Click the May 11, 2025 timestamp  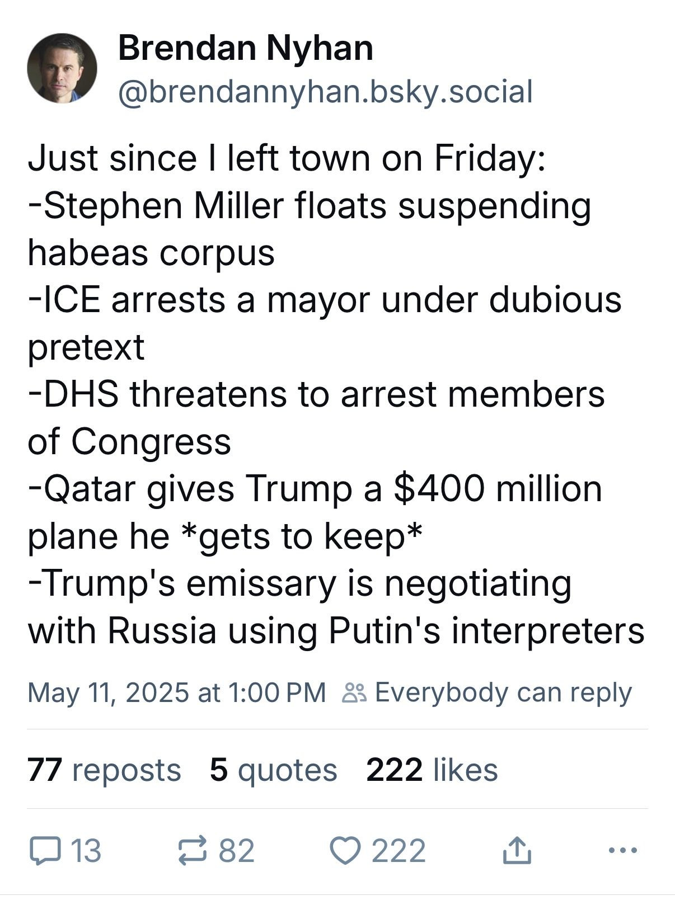(x=176, y=692)
